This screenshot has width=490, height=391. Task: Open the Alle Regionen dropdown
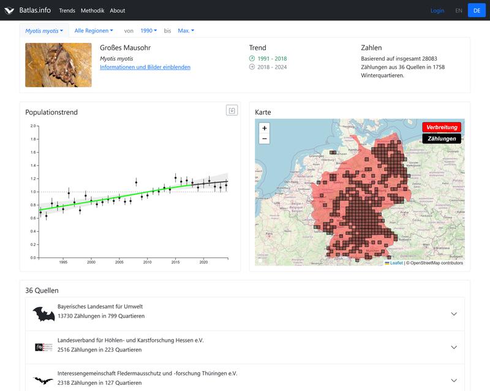click(x=94, y=31)
